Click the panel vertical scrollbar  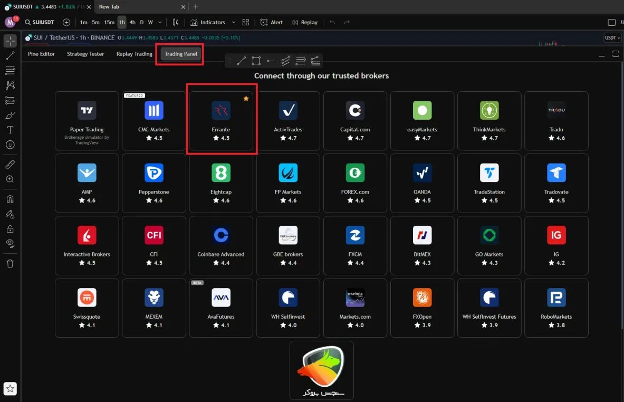(621, 195)
